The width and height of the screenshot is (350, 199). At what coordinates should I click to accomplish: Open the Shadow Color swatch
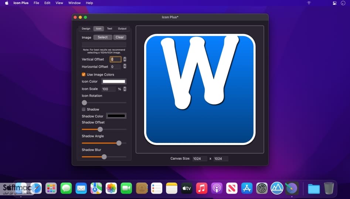(116, 116)
